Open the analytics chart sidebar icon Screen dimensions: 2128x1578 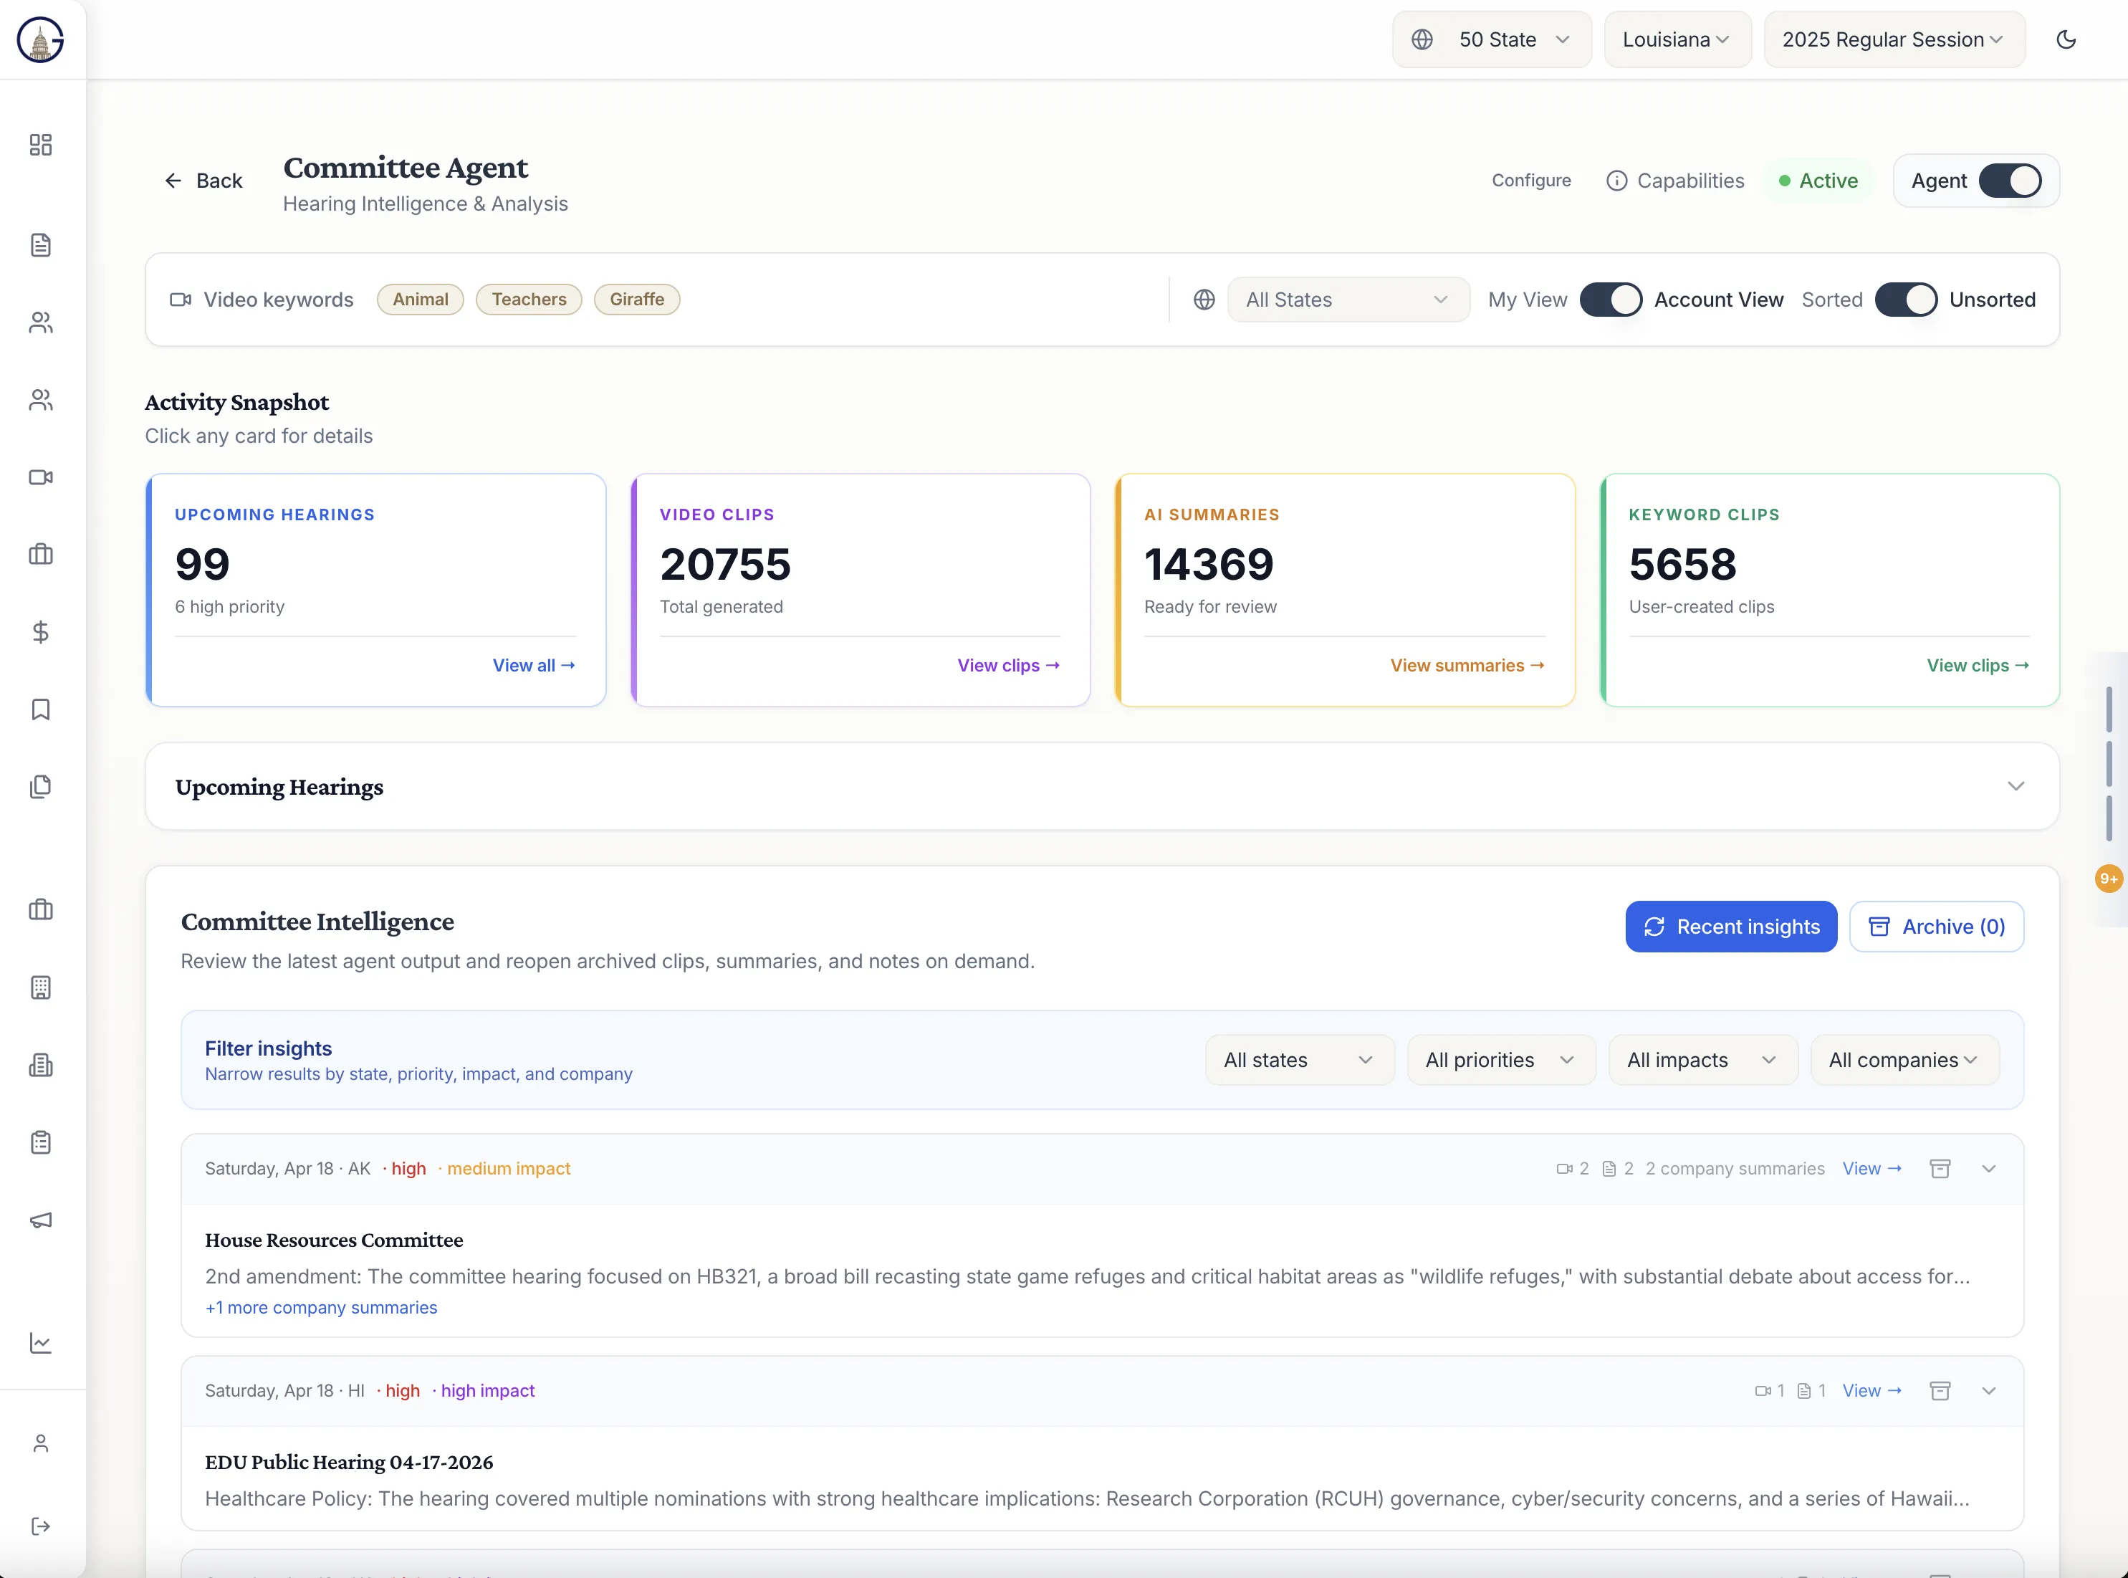pos(40,1342)
